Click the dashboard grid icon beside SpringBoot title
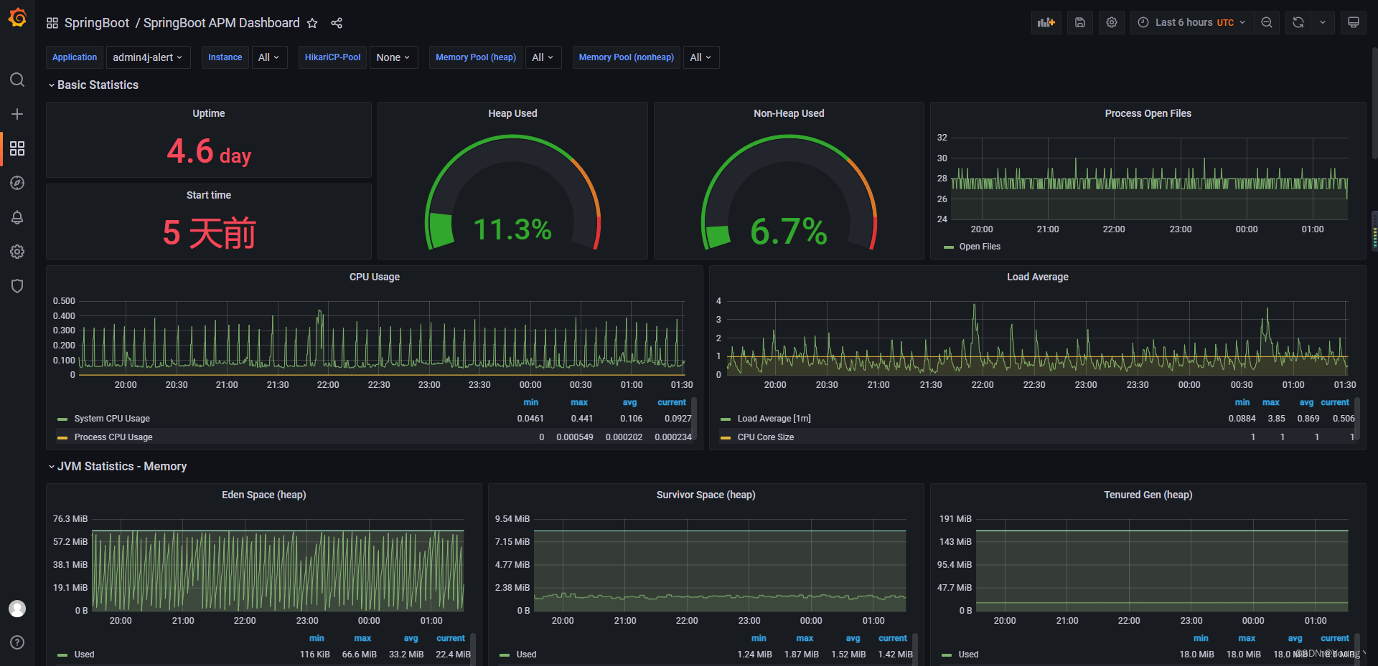 [52, 23]
